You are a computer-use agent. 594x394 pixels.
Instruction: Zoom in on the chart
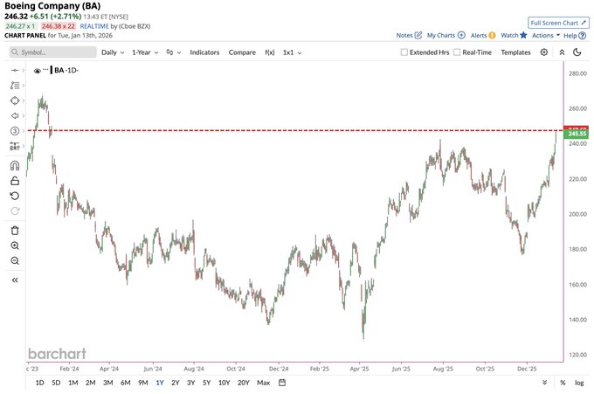coord(15,245)
